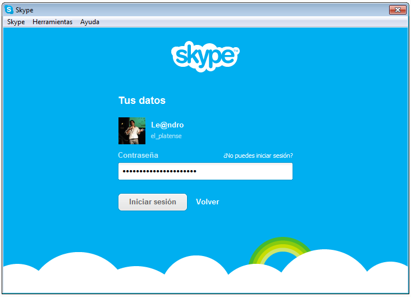The image size is (411, 297).
Task: Open the Herramientas menu
Action: tap(52, 22)
